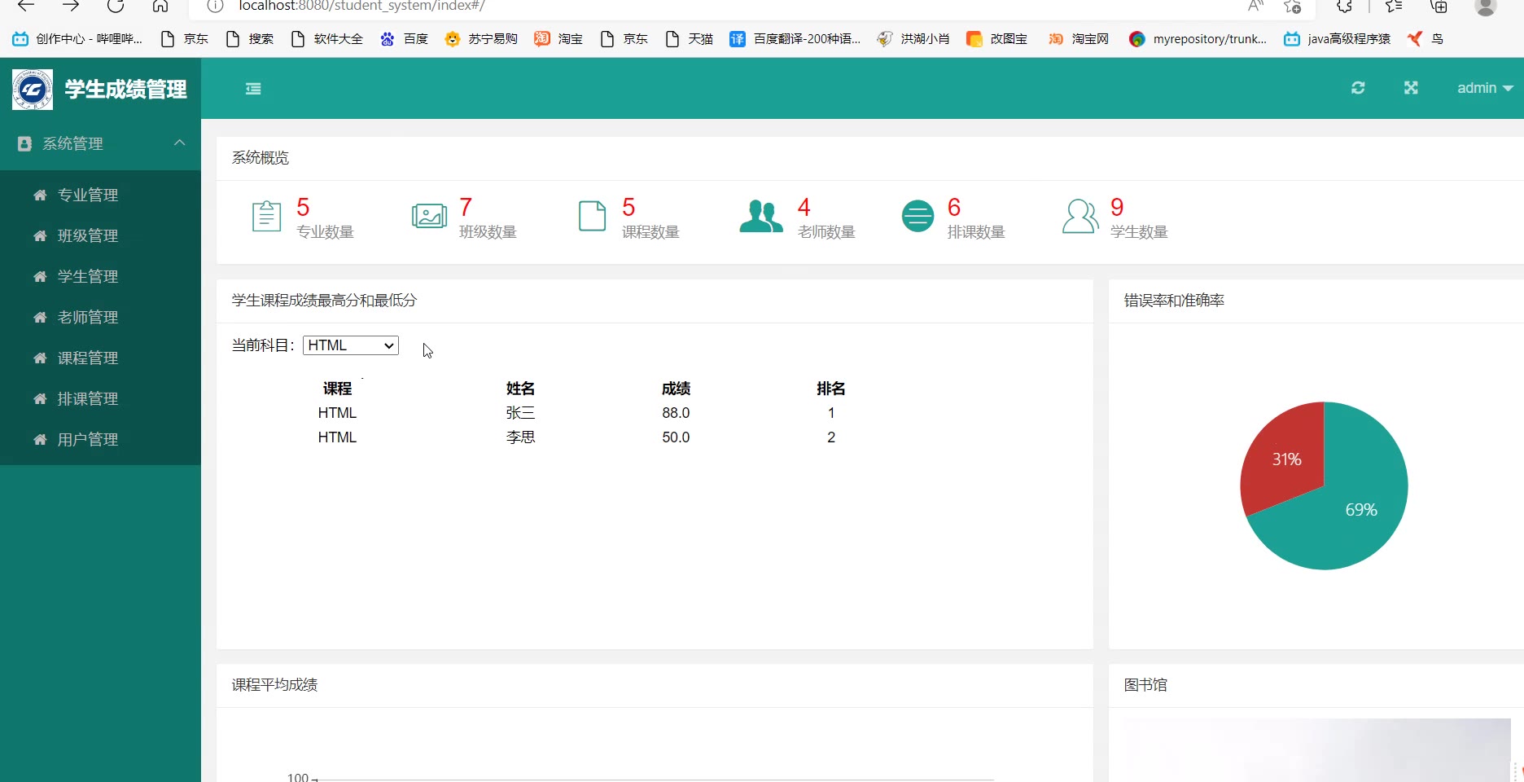
Task: Click the fullscreen expand icon in the header
Action: pyautogui.click(x=1411, y=88)
